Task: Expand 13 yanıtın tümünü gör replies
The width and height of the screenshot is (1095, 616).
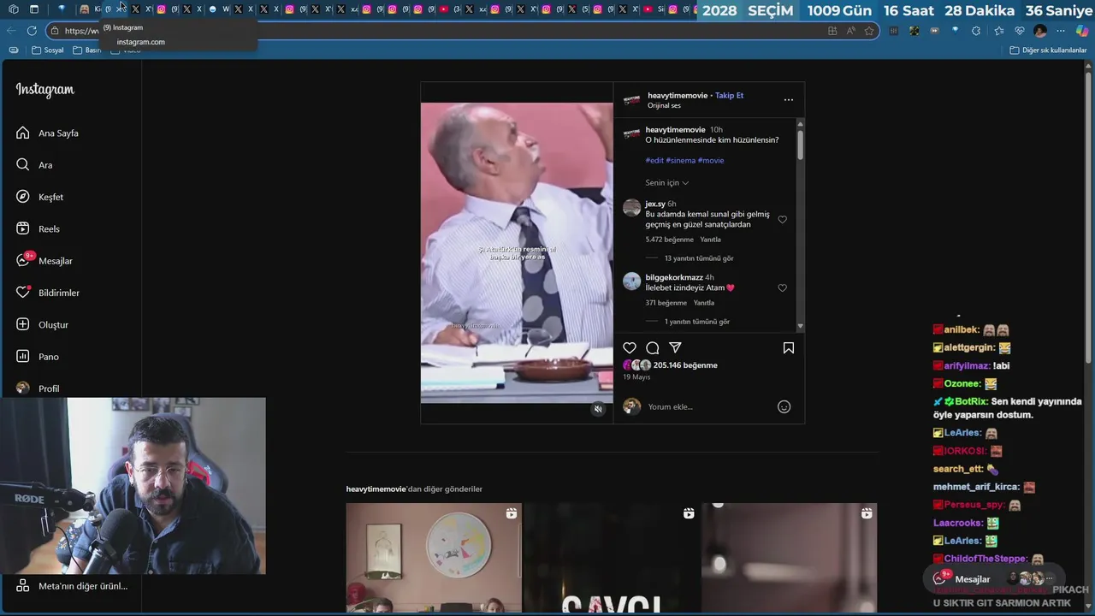Action: [x=699, y=258]
